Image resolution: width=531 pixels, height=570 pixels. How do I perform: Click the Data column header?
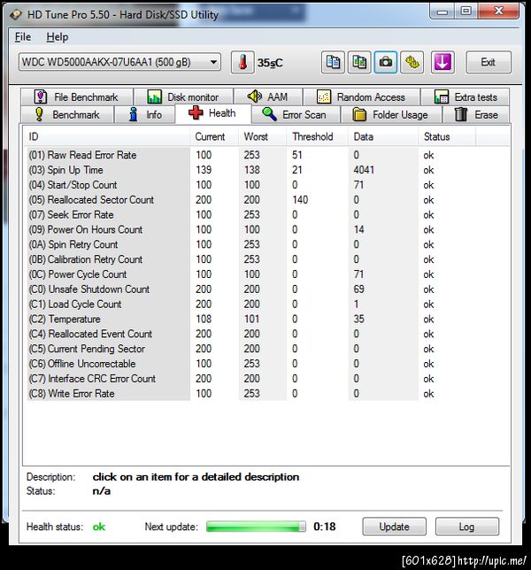(383, 136)
